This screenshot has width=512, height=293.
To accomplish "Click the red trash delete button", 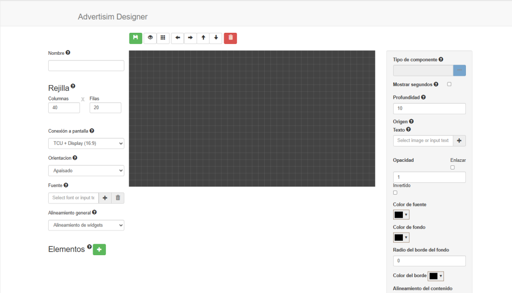I will (x=230, y=38).
